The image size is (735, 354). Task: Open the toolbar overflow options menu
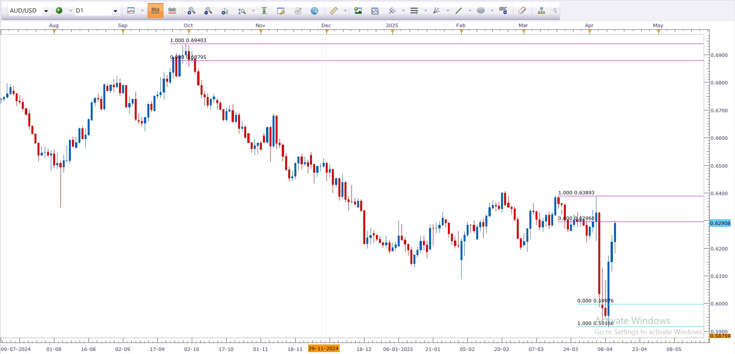[555, 11]
